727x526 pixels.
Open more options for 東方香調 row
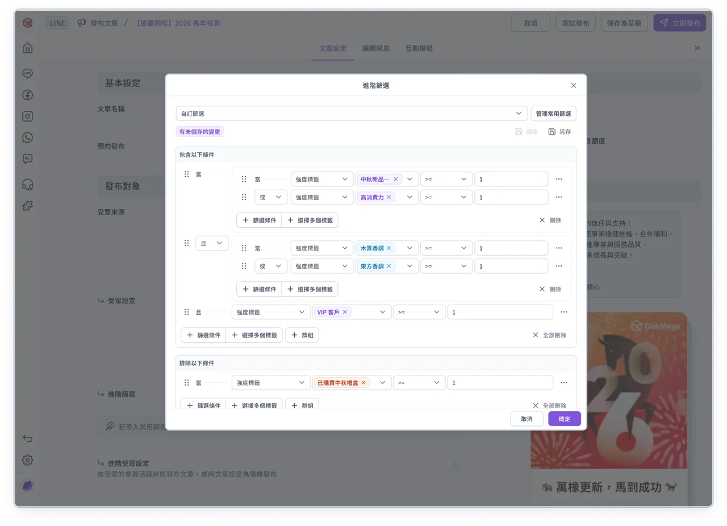tap(559, 266)
